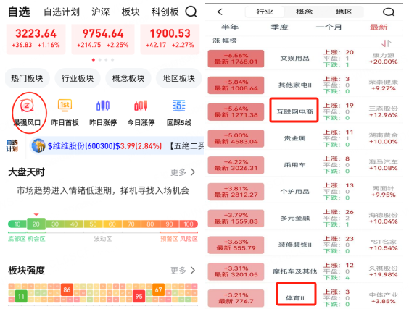409x309 pixels.
Task: Select the 一个月 period option
Action: [x=329, y=27]
